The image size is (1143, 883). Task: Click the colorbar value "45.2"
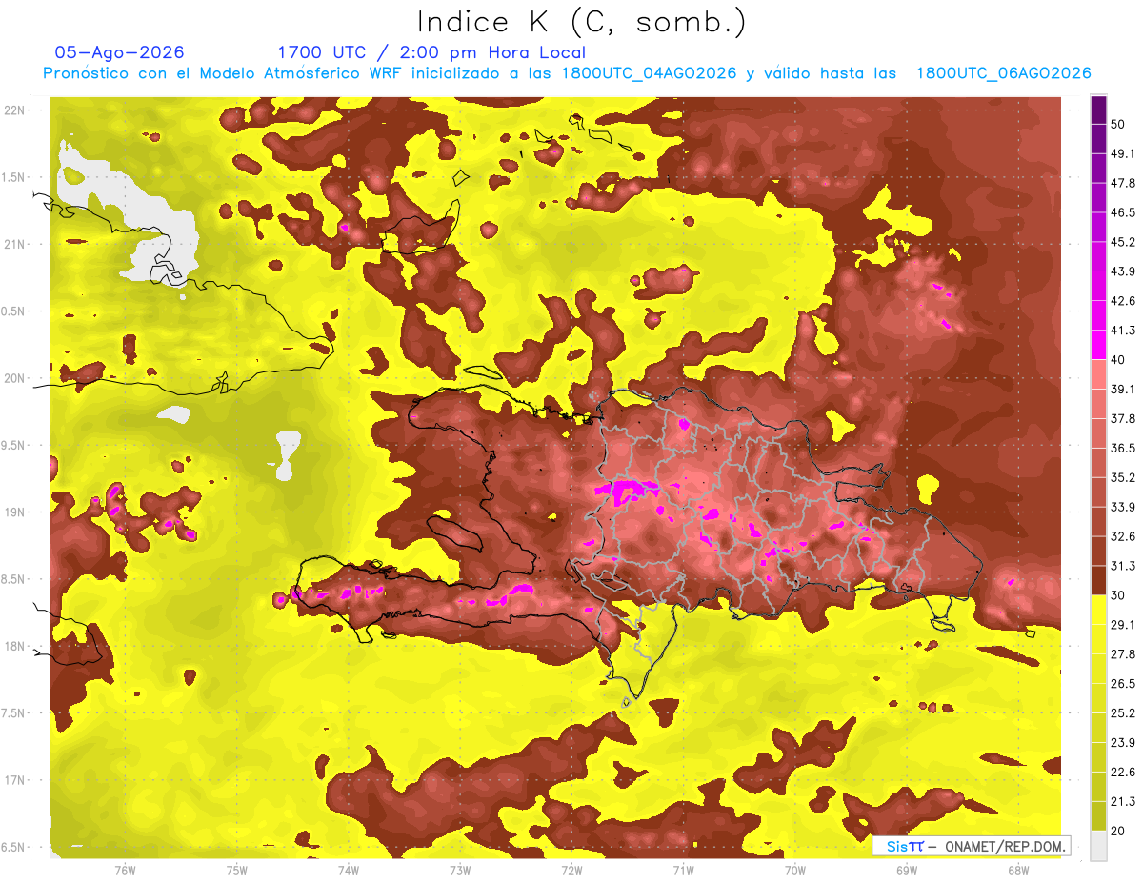1122,241
